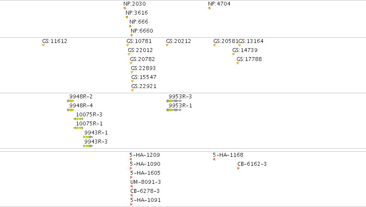Click the 9943R-3 label text
Viewport: 366px width, 207px height.
[x=96, y=142]
